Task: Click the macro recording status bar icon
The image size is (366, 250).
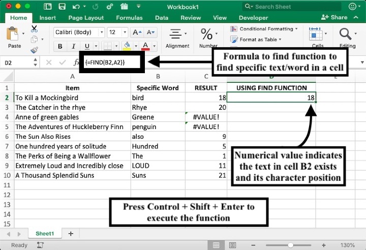Action: [x=40, y=245]
